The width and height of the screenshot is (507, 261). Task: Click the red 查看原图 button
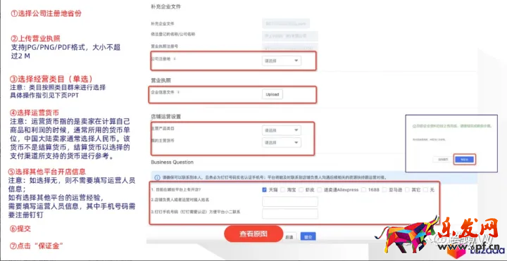[254, 234]
